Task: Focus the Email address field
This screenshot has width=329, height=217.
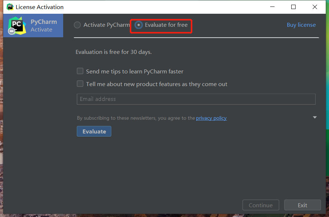Action: coord(196,99)
